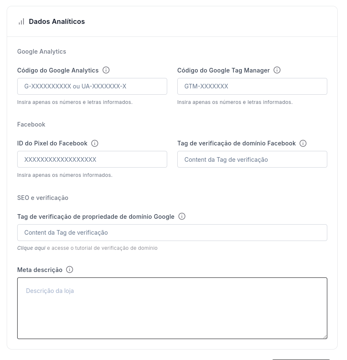The width and height of the screenshot is (347, 360).
Task: Click info icon for Facebook domain verification tag
Action: (303, 143)
